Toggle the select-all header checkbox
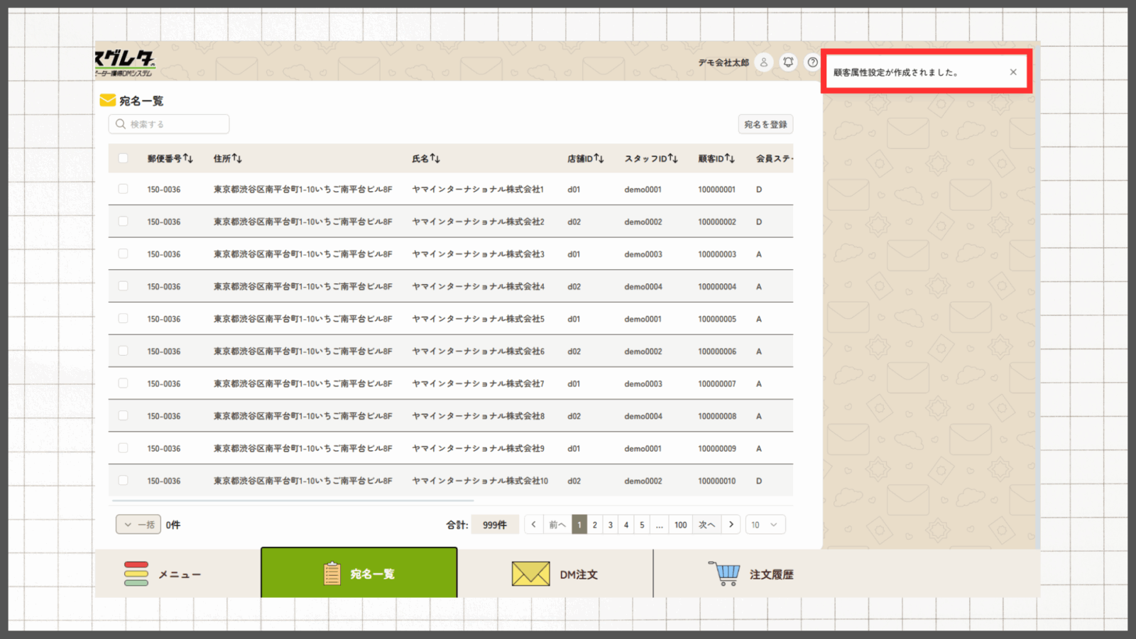The height and width of the screenshot is (639, 1136). coord(124,158)
